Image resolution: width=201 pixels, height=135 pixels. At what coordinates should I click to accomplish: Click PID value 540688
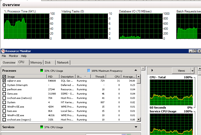pos(52,81)
